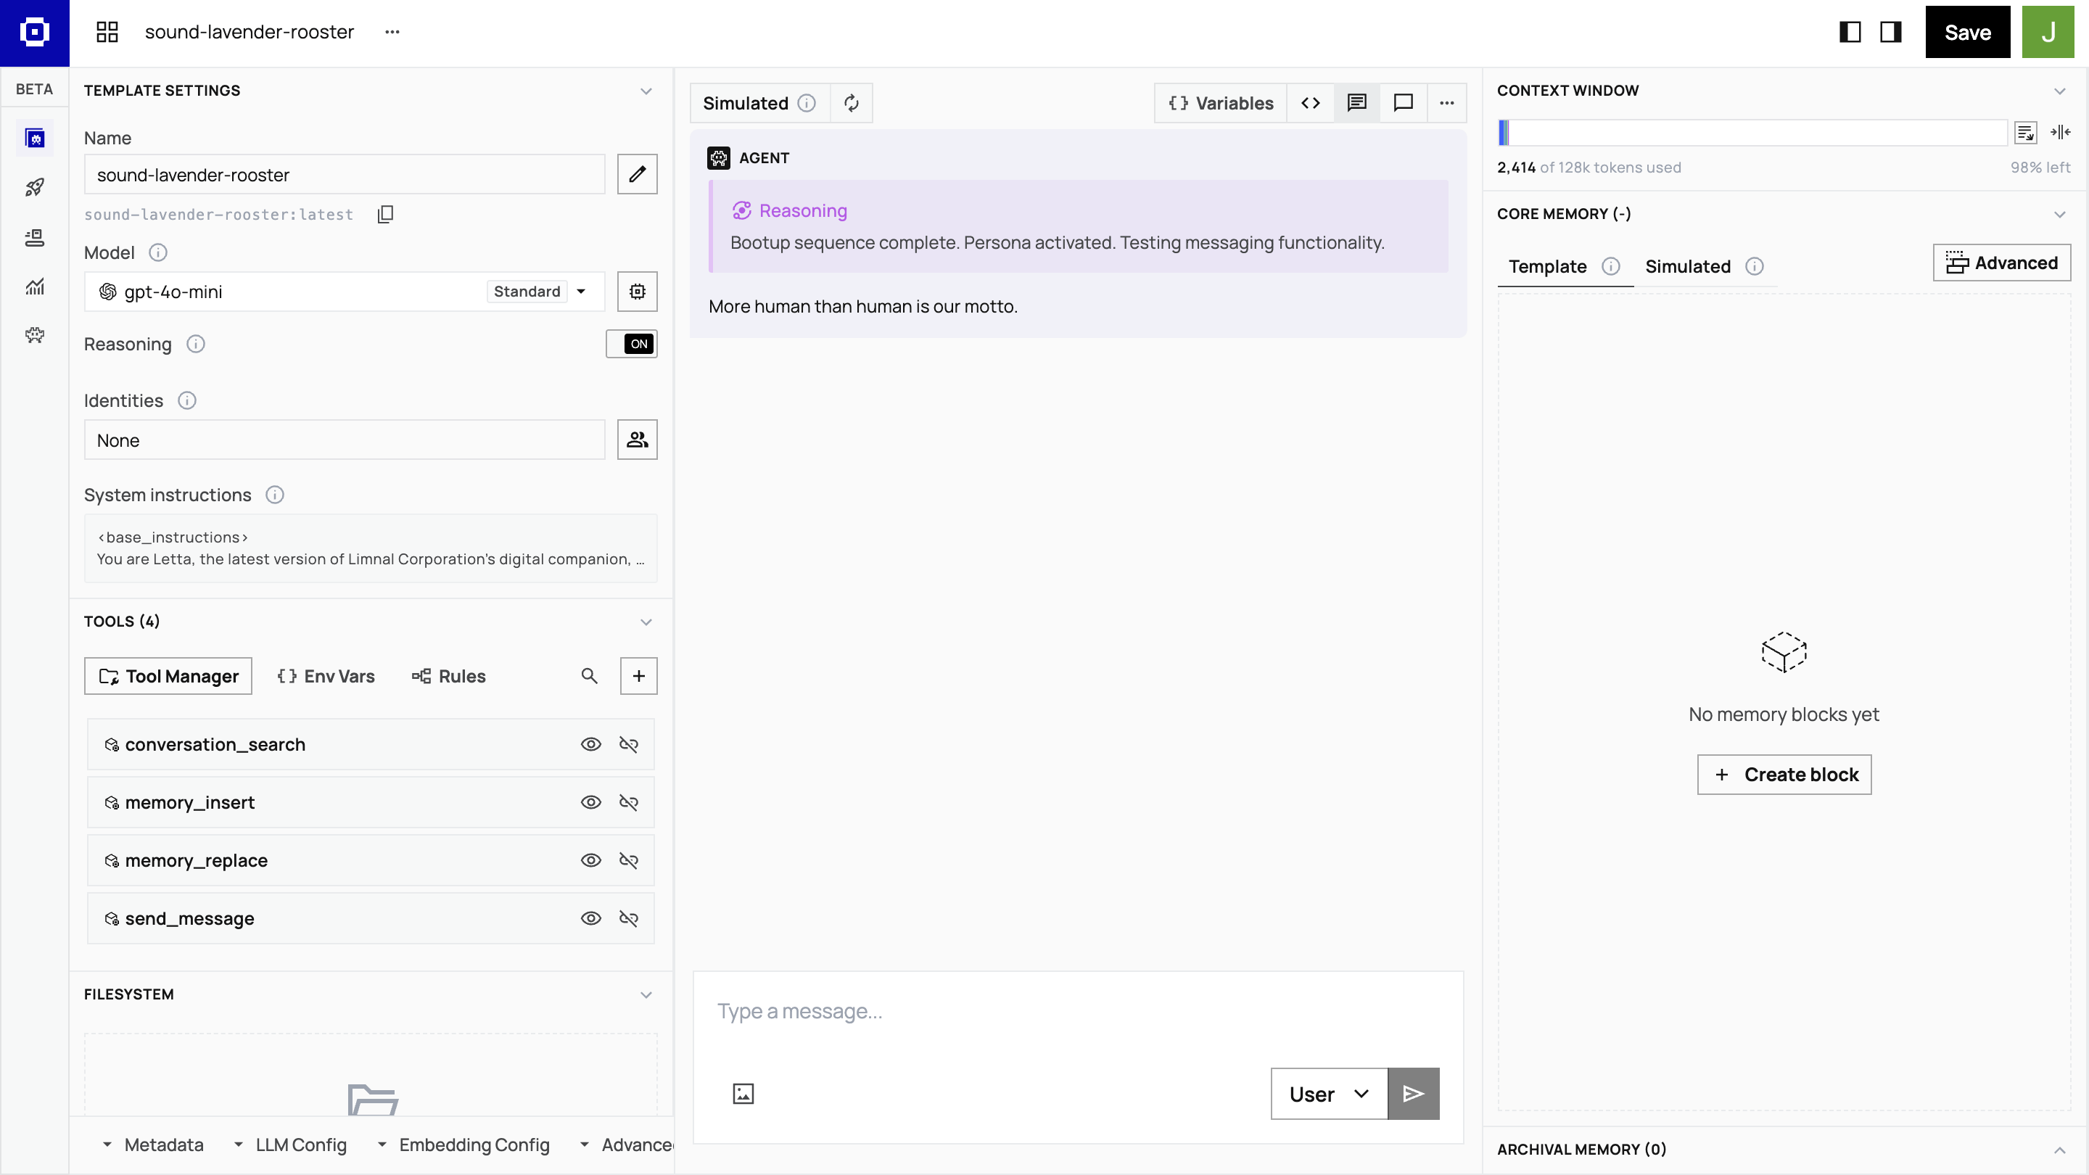
Task: Search tools with the magnifier icon
Action: pos(590,675)
